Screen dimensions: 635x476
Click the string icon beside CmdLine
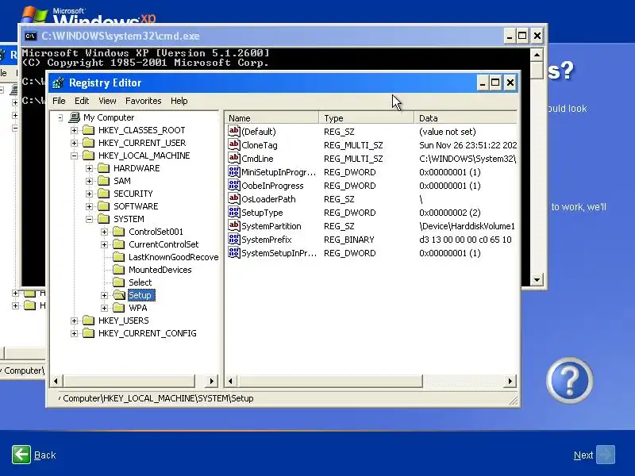pos(234,158)
